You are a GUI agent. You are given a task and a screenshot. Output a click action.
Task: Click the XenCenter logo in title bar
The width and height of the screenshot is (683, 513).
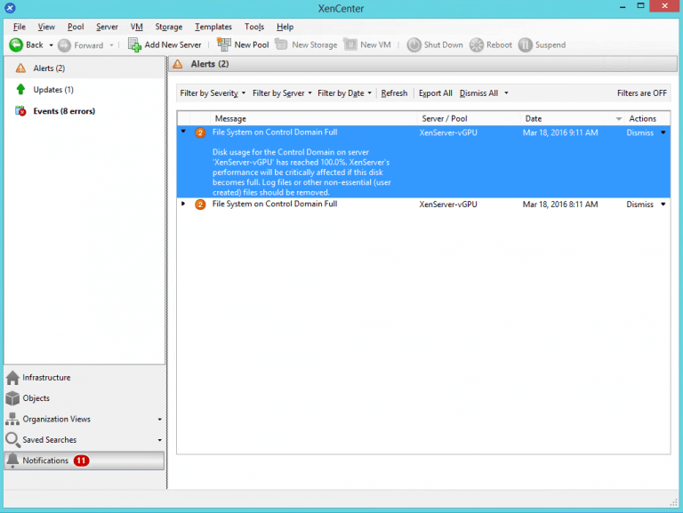10,8
